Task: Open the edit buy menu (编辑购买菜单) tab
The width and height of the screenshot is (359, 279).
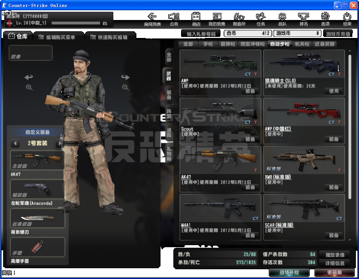Action: click(58, 37)
